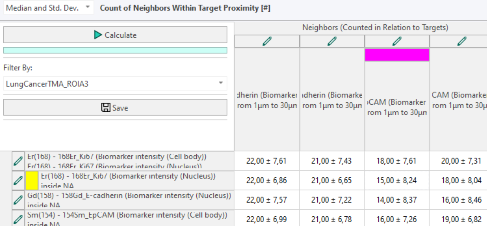
Task: Click the progress bar below Calculate
Action: click(x=115, y=50)
